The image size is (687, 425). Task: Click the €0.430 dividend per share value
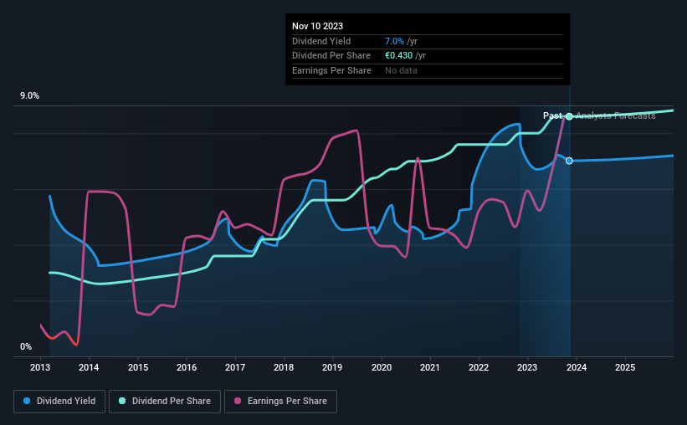(x=398, y=56)
